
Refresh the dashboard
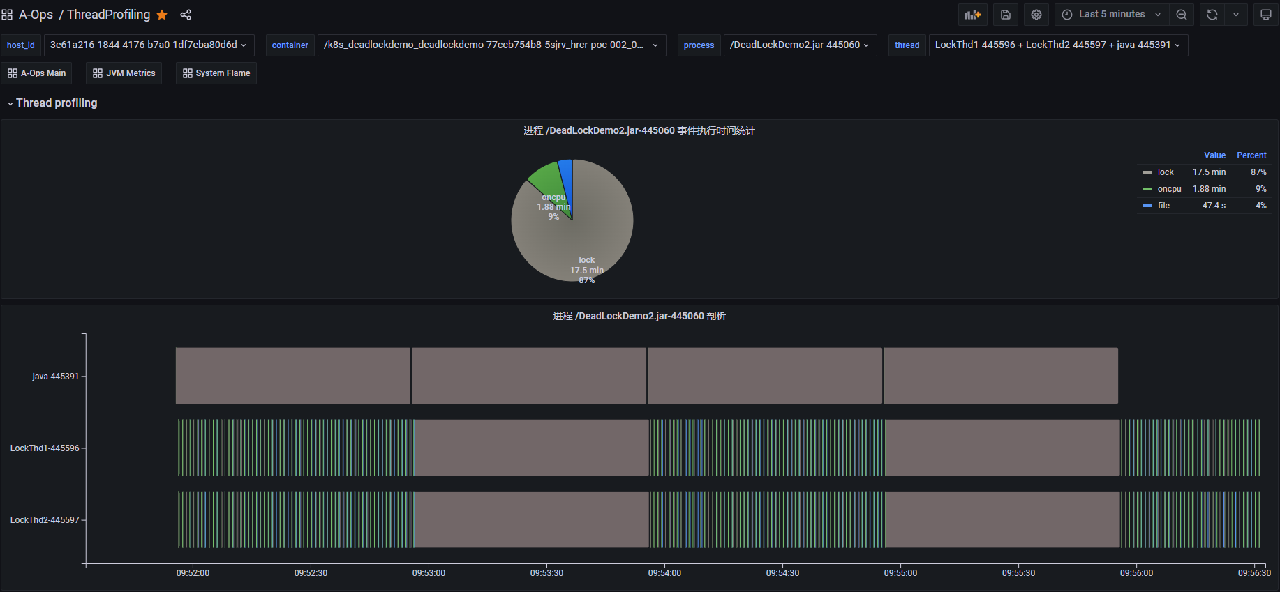pos(1212,15)
